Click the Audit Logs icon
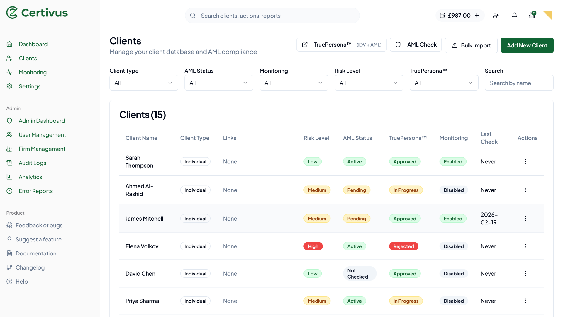 pyautogui.click(x=9, y=163)
